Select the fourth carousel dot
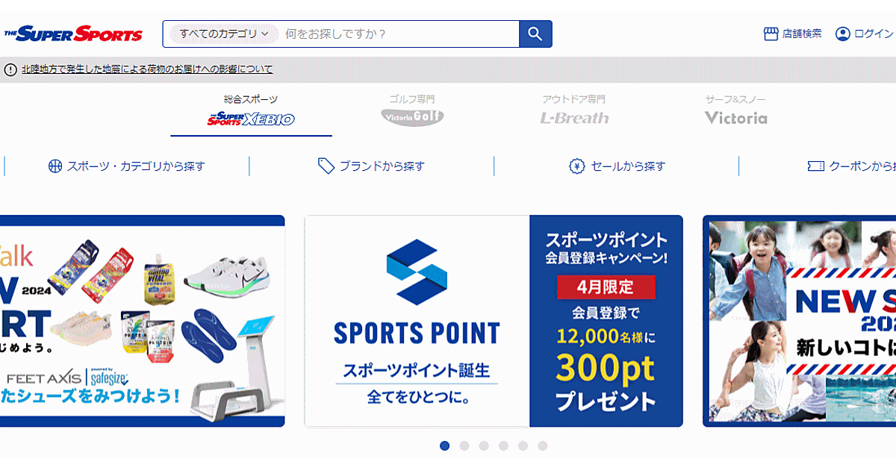 pyautogui.click(x=503, y=446)
